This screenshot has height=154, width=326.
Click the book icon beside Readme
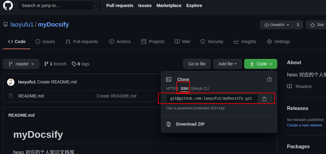[289, 86]
